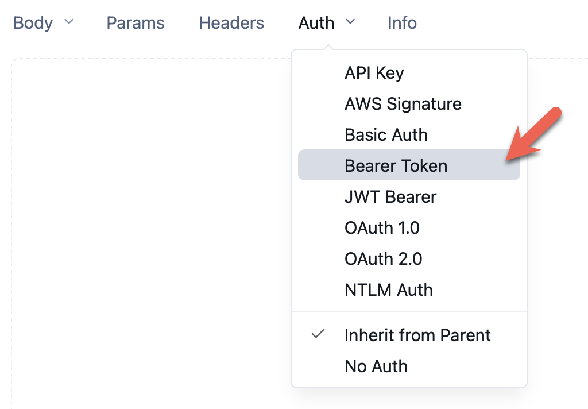588x409 pixels.
Task: Expand the Body type chevron
Action: tap(69, 22)
